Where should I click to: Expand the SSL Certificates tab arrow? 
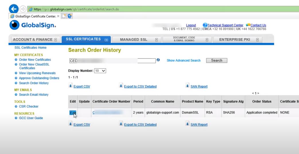pyautogui.click(x=106, y=40)
